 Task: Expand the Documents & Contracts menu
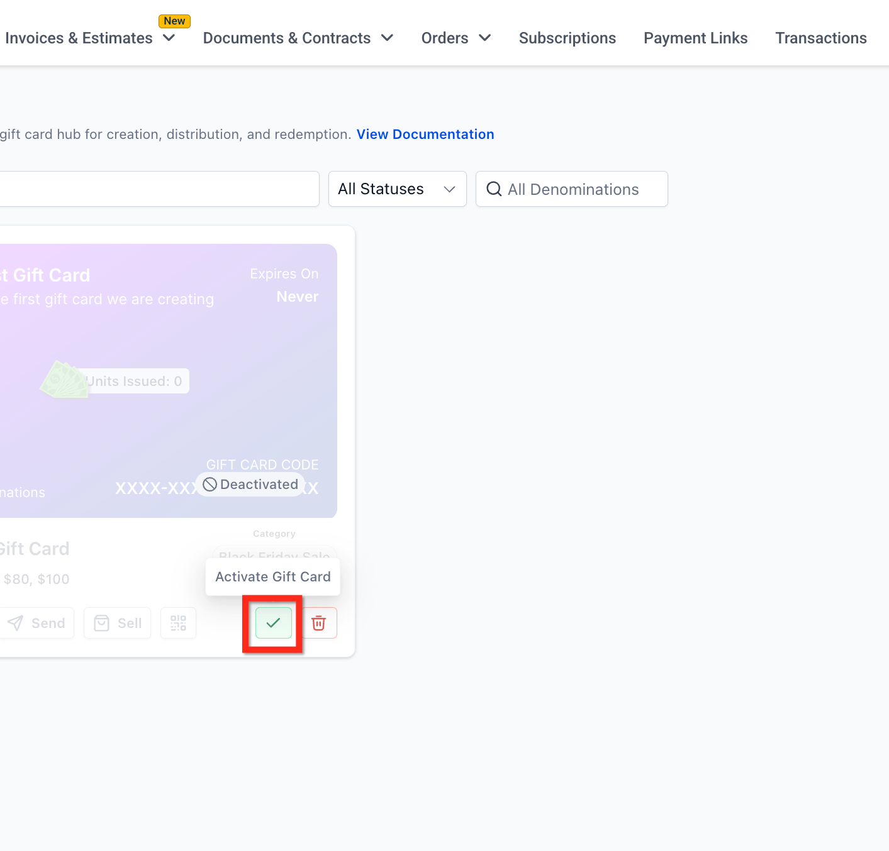click(x=298, y=38)
